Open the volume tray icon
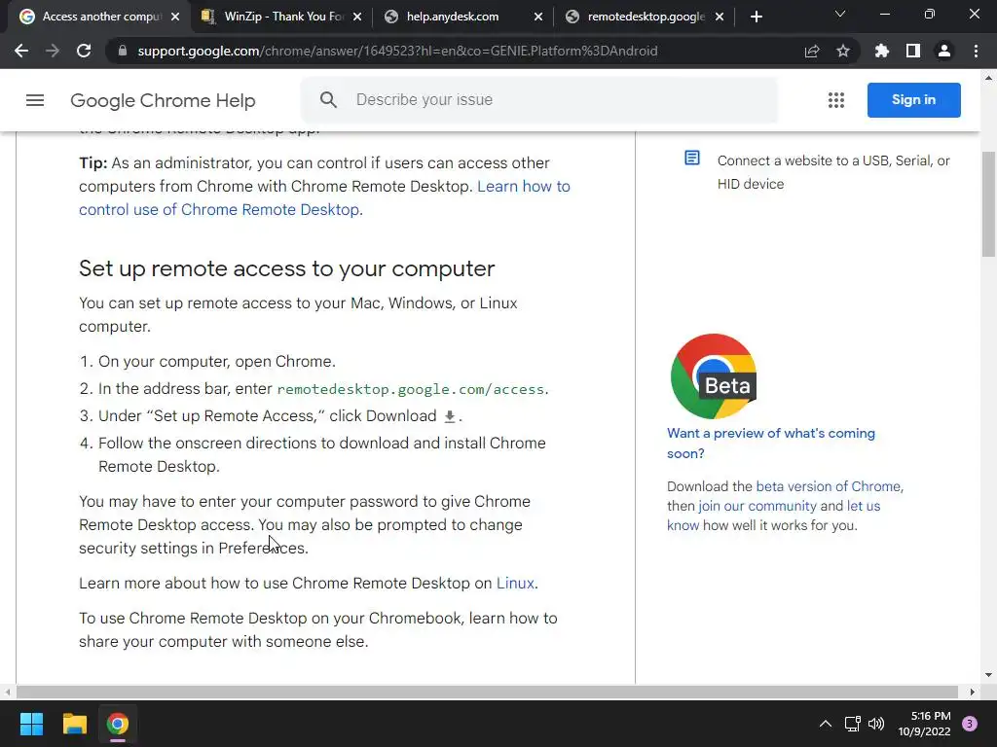The image size is (997, 747). point(876,724)
